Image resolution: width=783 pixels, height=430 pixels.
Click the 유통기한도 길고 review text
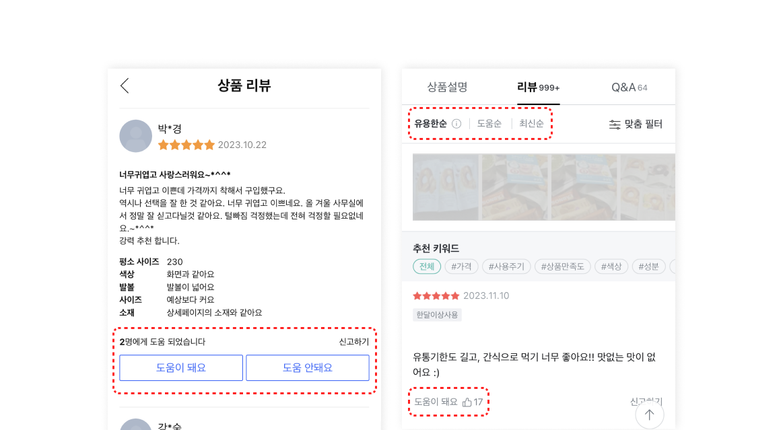pyautogui.click(x=535, y=365)
